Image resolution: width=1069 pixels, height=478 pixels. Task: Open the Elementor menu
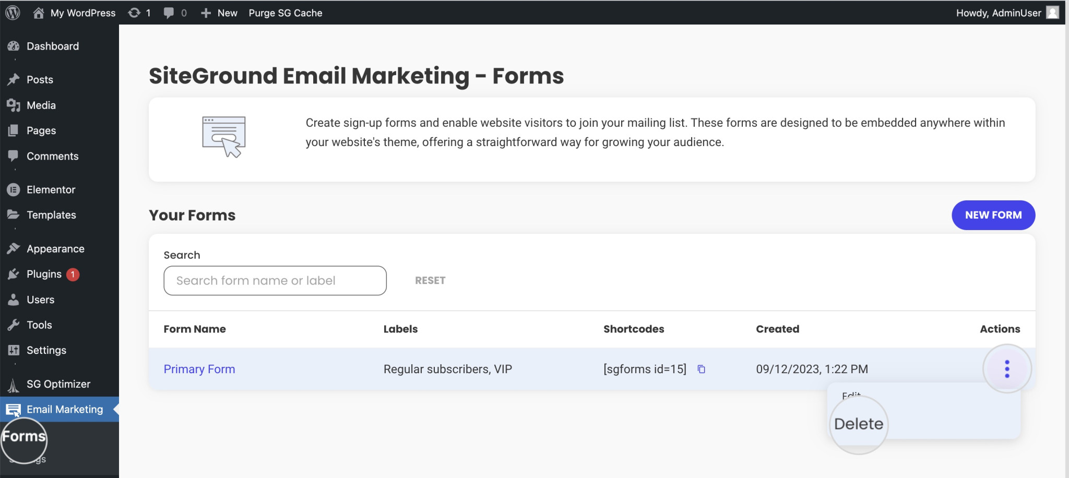(x=51, y=189)
